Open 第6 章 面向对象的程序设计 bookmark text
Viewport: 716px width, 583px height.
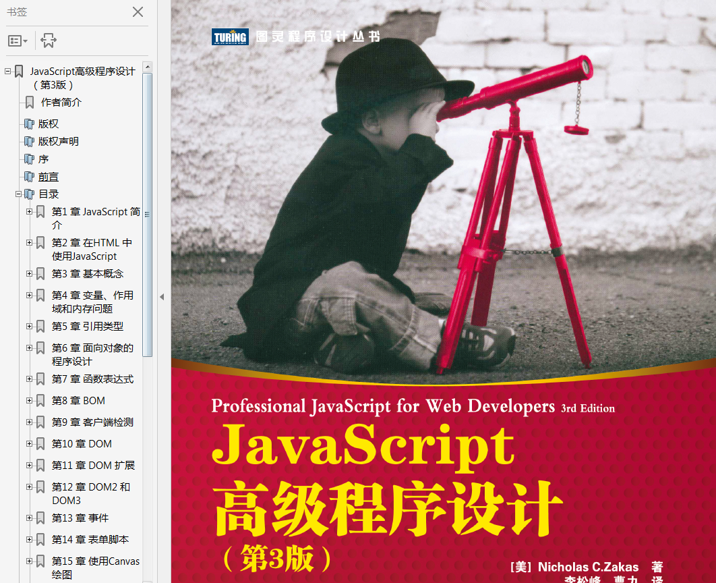pos(92,354)
